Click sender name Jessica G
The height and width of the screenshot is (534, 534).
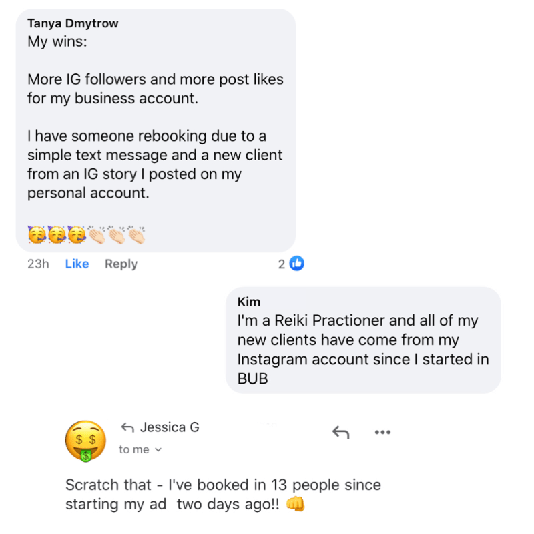click(170, 427)
